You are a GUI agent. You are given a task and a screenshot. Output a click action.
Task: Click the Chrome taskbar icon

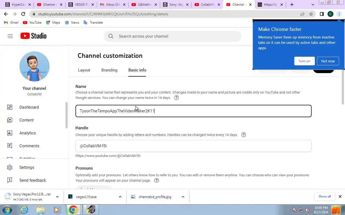[x=73, y=210]
